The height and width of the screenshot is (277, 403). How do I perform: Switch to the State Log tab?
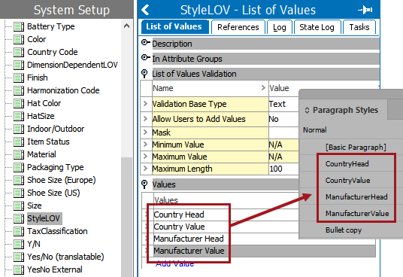tap(317, 27)
